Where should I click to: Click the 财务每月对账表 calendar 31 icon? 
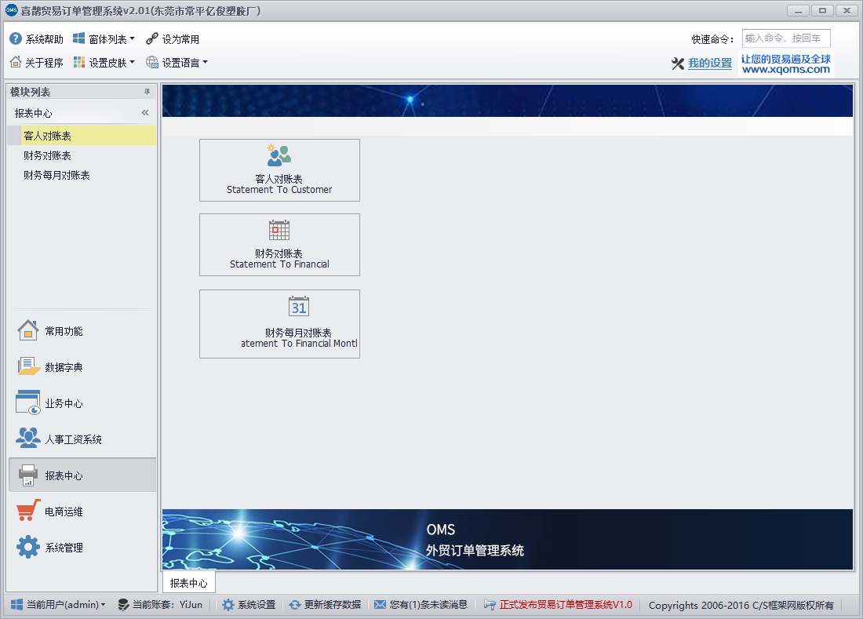click(299, 306)
